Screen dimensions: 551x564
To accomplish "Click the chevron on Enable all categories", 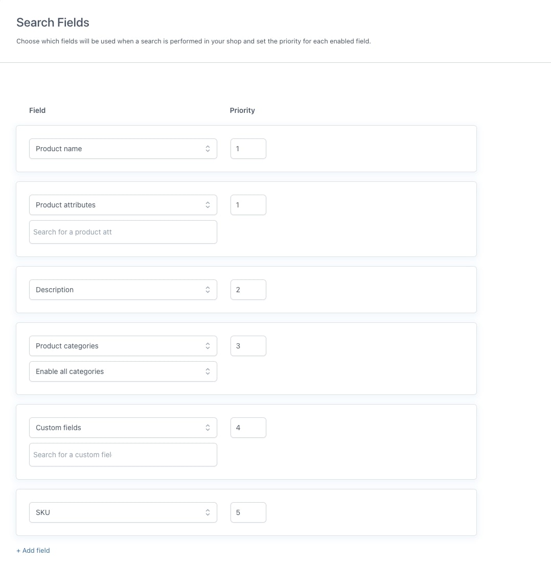I will point(208,371).
